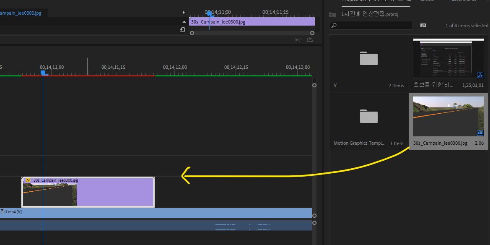490x245 pixels.
Task: Click the fx badge on the 30s_Campain timeline clip
Action: (28, 180)
